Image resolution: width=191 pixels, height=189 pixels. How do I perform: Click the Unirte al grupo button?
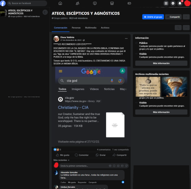click(153, 17)
